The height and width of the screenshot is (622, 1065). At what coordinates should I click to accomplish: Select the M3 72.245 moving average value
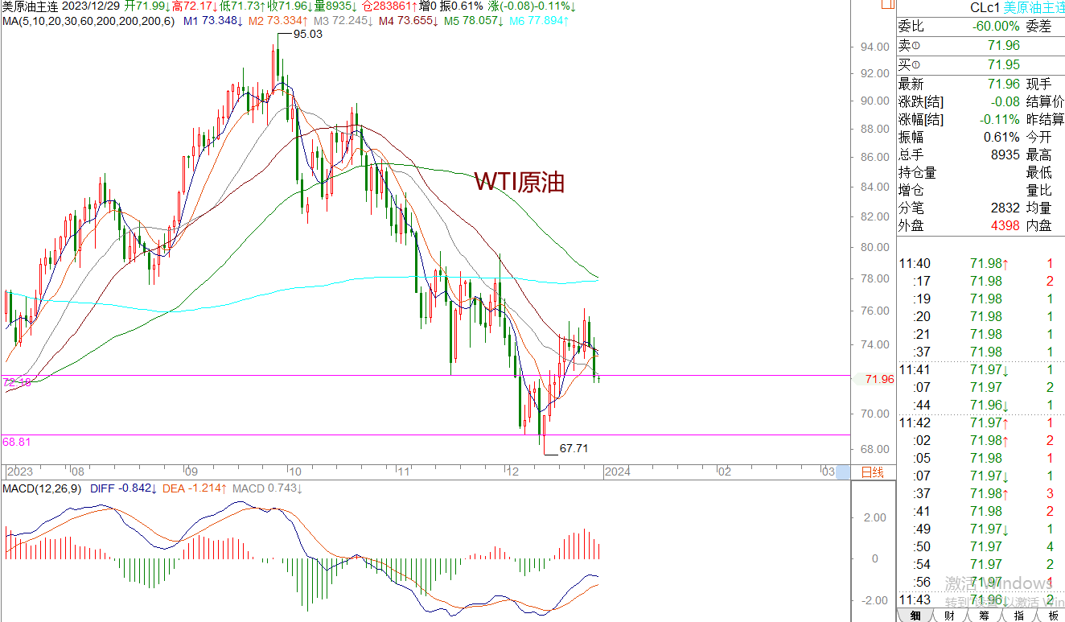click(x=342, y=20)
